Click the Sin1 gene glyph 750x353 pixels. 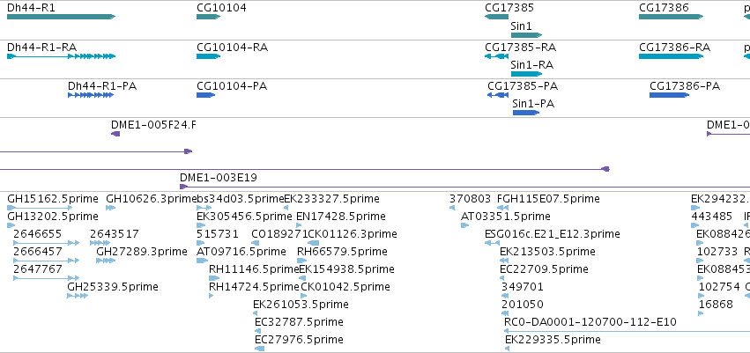click(527, 35)
